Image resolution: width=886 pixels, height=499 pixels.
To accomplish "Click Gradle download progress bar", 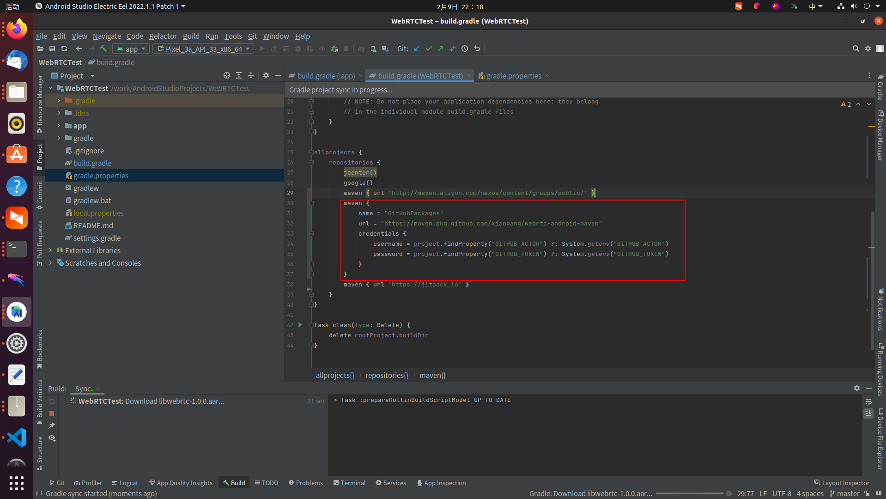I will coord(689,493).
